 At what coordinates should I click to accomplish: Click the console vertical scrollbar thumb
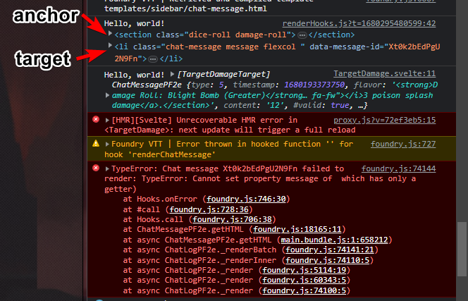click(462, 250)
